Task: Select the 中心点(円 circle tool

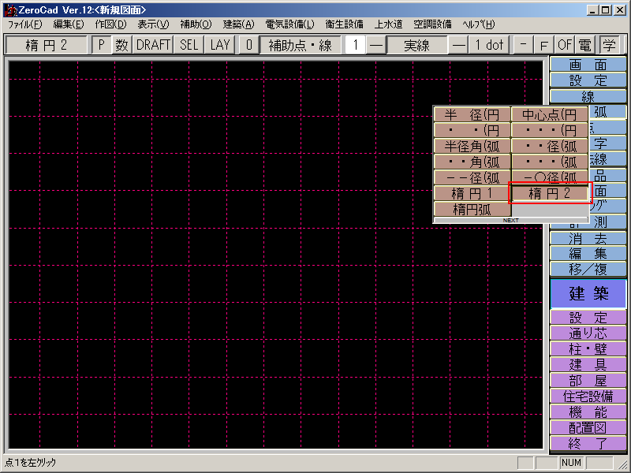Action: pyautogui.click(x=550, y=114)
